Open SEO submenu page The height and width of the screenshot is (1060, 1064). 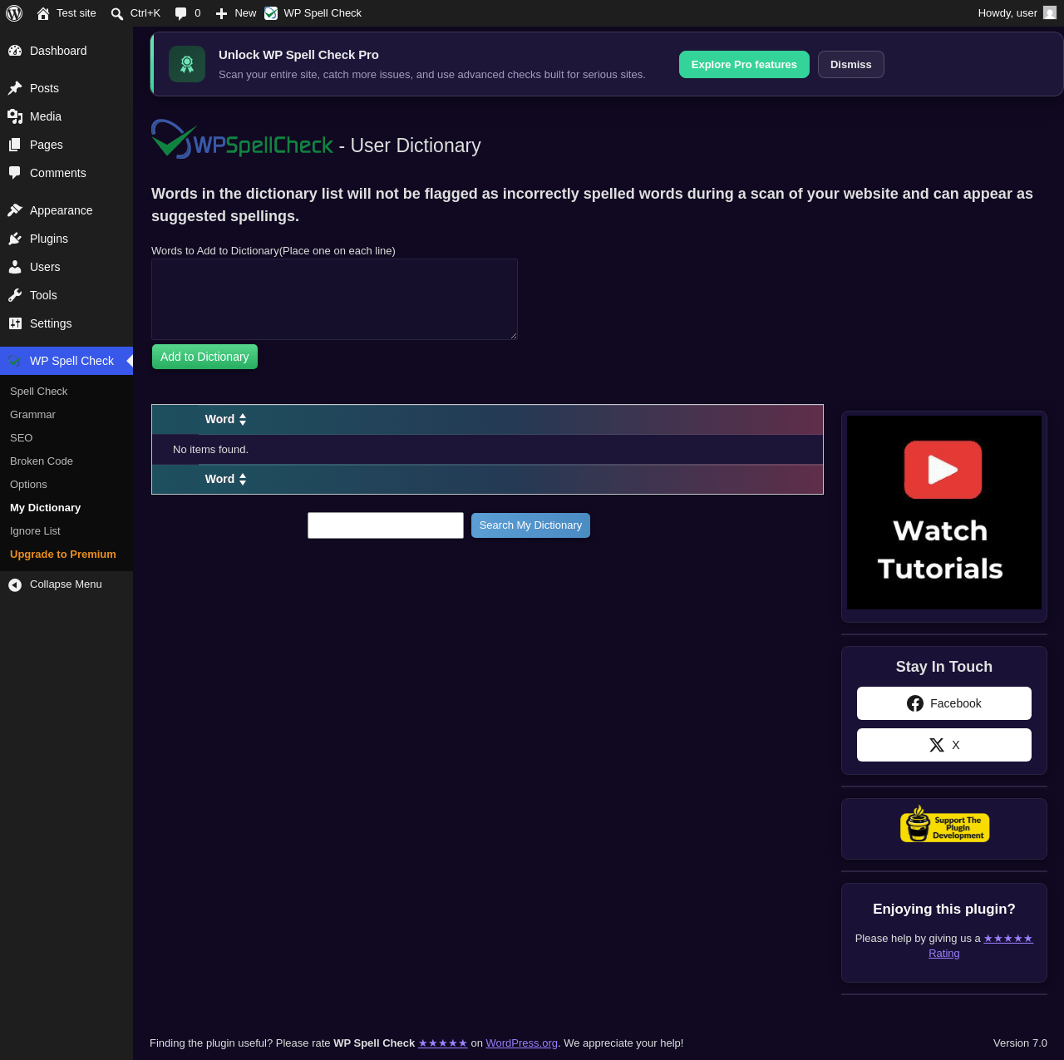pos(22,438)
